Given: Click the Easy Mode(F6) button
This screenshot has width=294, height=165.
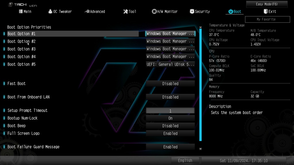Looking at the screenshot, I should [267, 4].
